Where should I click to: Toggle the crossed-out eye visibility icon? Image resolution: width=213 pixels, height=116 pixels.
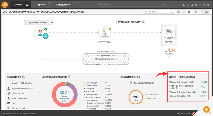click(x=189, y=12)
